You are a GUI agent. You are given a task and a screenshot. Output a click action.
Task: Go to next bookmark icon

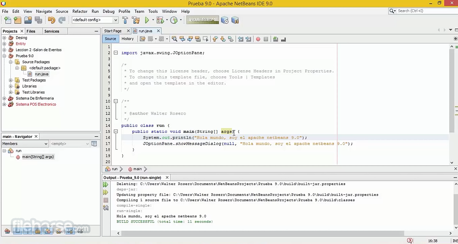[223, 39]
